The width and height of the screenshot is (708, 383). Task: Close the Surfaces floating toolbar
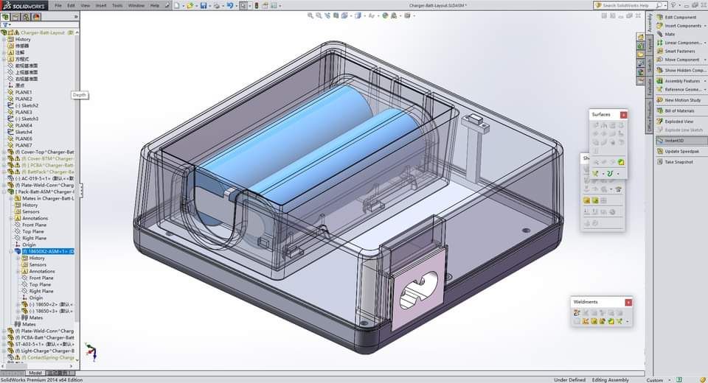point(624,115)
